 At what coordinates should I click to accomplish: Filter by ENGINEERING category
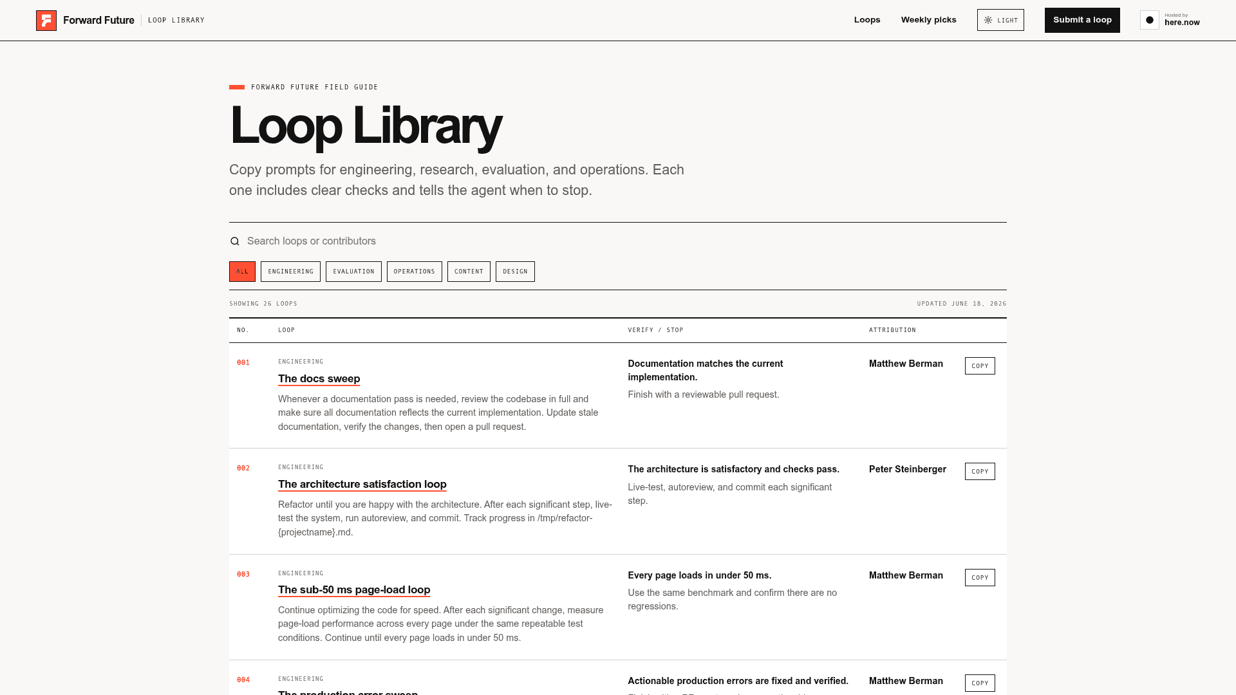pyautogui.click(x=290, y=272)
